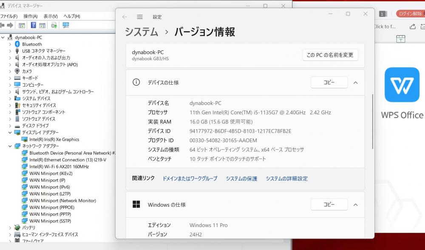The height and width of the screenshot is (250, 425).
Task: Click この PC の名前を変更 button
Action: click(x=330, y=55)
